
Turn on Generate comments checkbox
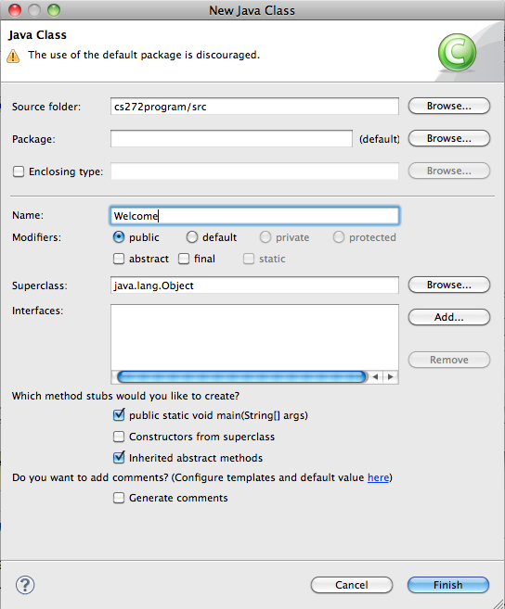click(119, 498)
